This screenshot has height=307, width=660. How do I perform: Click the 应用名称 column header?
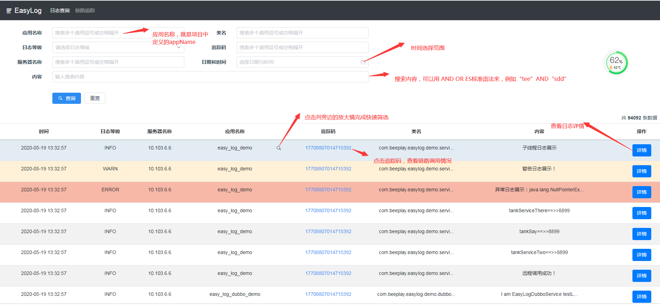pos(235,131)
